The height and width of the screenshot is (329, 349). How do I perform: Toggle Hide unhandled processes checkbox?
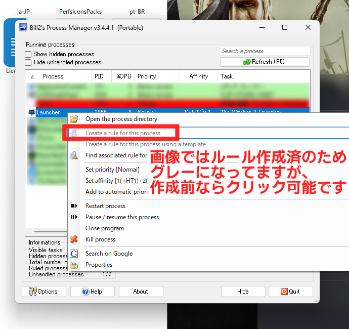point(28,62)
